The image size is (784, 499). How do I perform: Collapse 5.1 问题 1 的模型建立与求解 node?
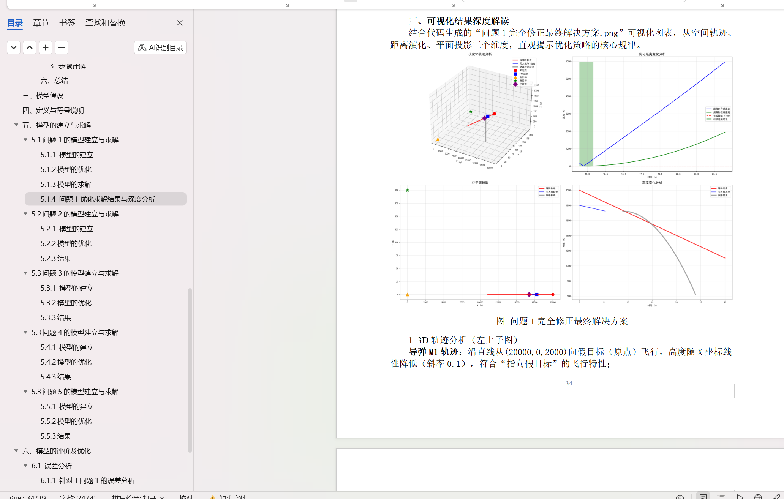coord(25,140)
